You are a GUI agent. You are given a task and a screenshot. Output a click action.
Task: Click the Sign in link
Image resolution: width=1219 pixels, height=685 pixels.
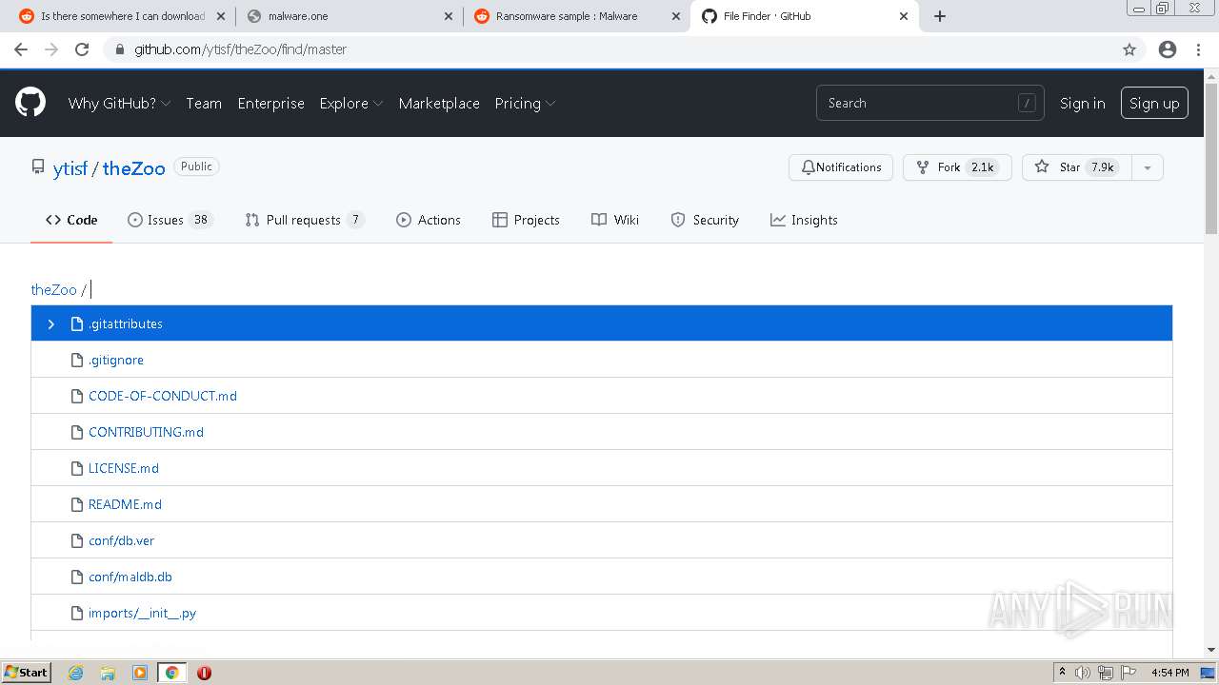pyautogui.click(x=1083, y=103)
